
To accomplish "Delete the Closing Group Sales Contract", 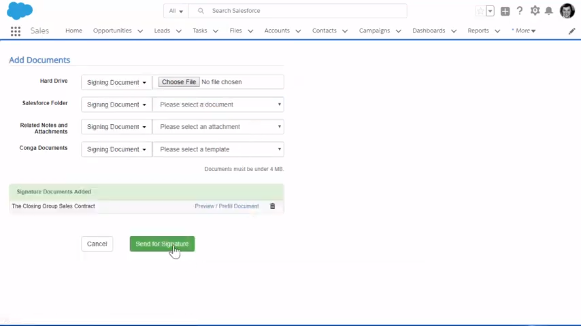I will click(272, 206).
